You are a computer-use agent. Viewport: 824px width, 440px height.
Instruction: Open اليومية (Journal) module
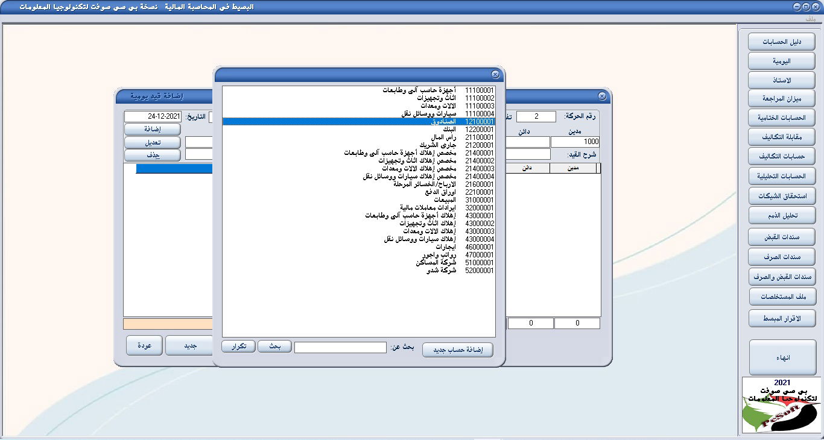[x=781, y=60]
